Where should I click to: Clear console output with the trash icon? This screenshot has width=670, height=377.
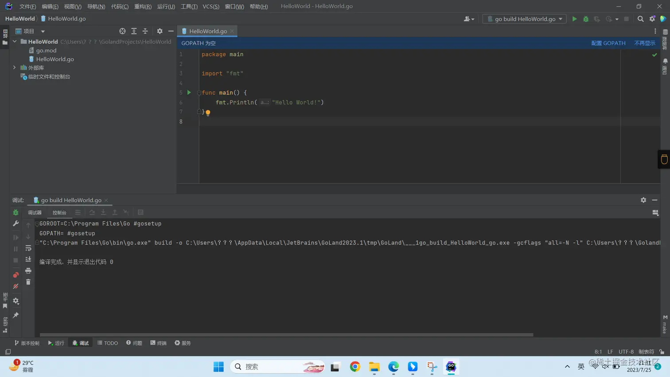click(28, 282)
